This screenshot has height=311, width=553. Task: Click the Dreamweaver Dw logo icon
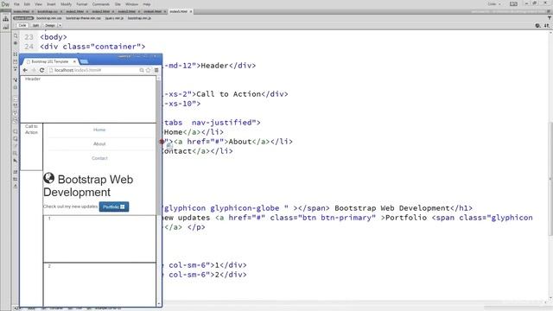5,4
